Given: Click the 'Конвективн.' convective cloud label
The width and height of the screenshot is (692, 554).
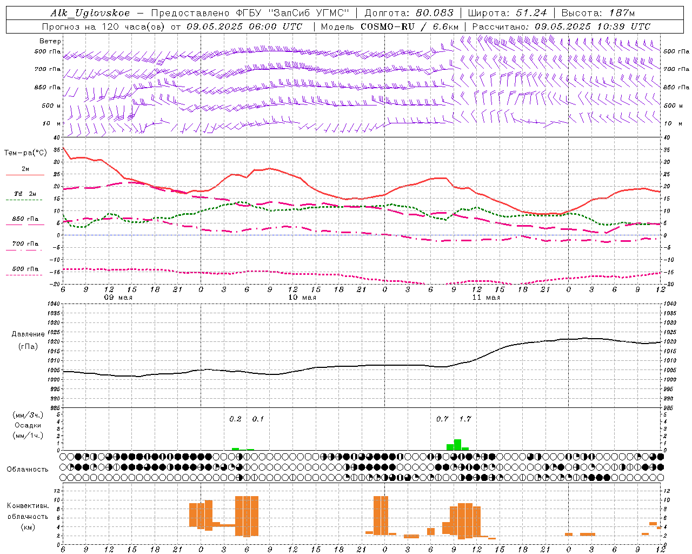Looking at the screenshot, I should coord(28,506).
